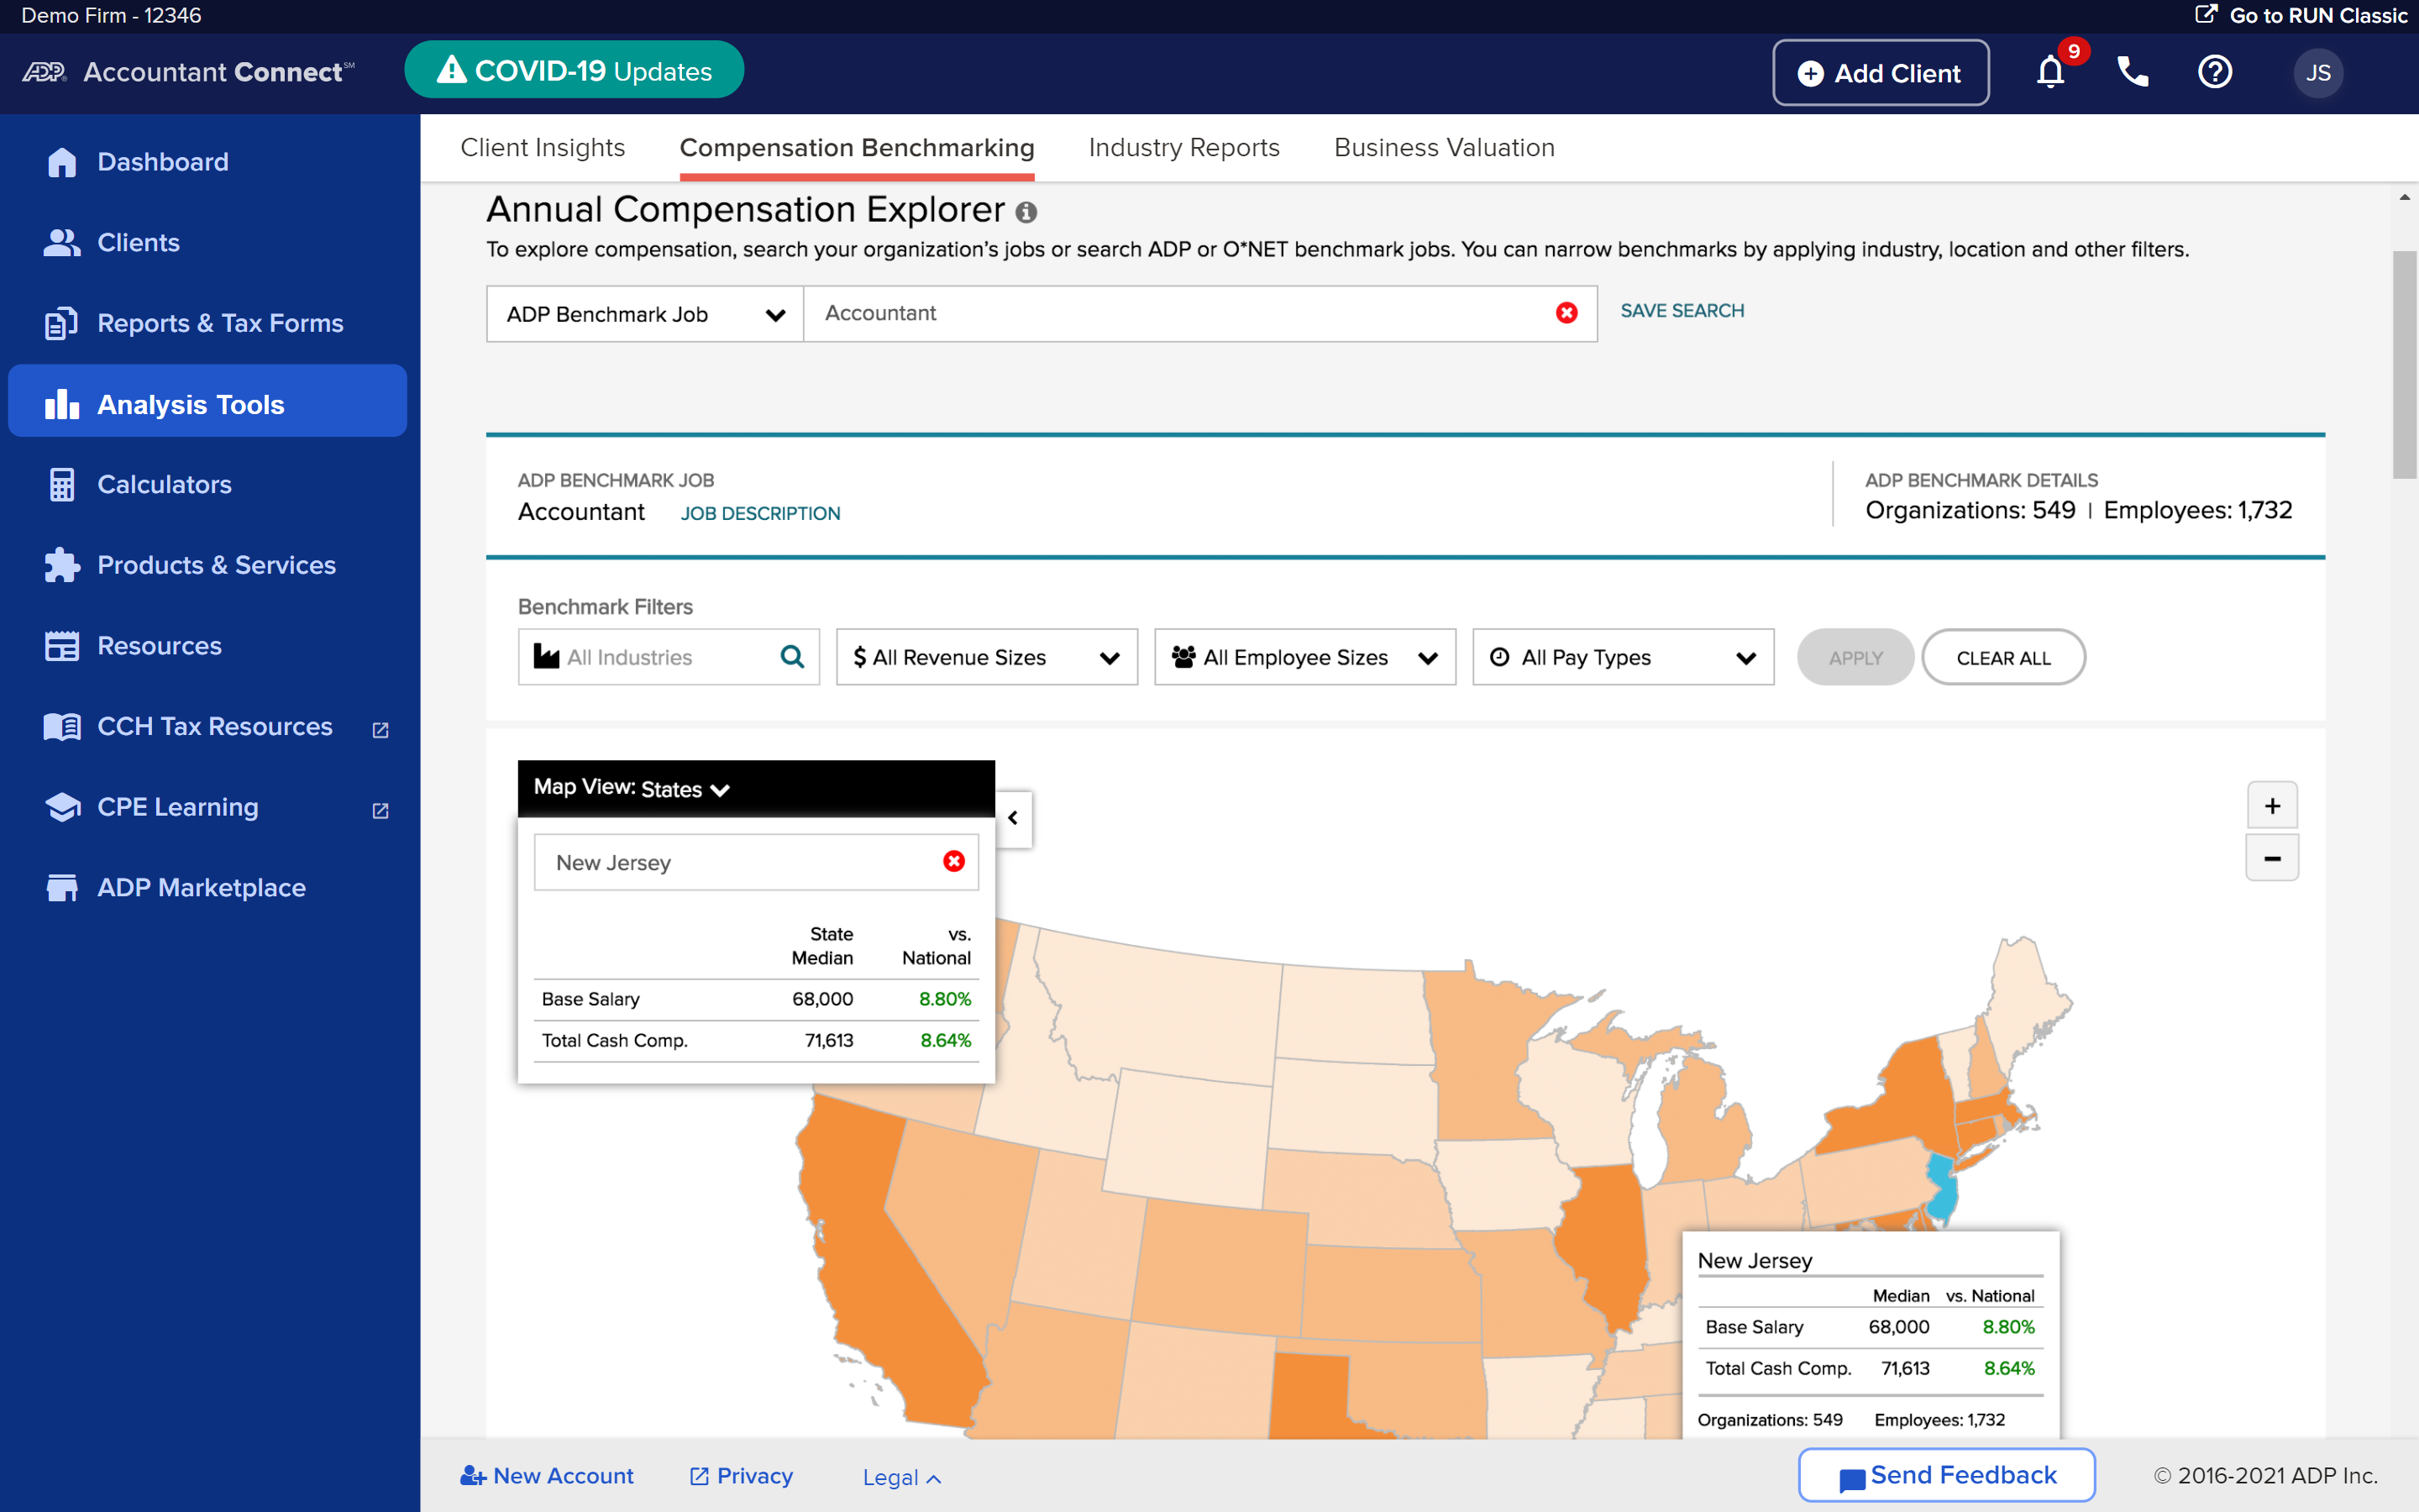Open the Privacy footer link
The width and height of the screenshot is (2419, 1512).
click(x=742, y=1476)
